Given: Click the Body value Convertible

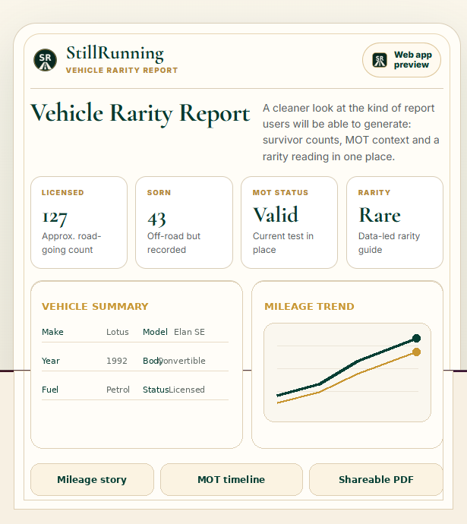Looking at the screenshot, I should [181, 361].
